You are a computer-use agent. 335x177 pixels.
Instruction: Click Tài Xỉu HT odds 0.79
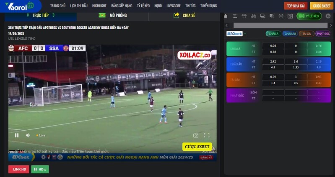click(x=273, y=77)
